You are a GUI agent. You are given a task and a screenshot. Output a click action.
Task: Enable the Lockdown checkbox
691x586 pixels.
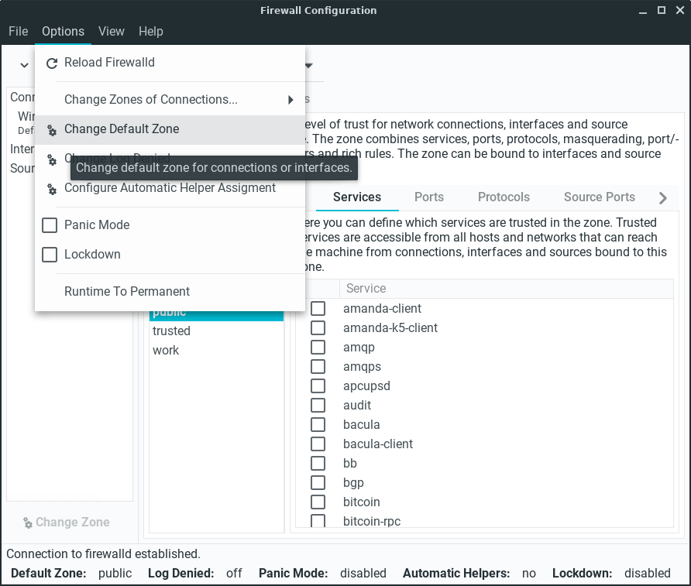coord(50,255)
